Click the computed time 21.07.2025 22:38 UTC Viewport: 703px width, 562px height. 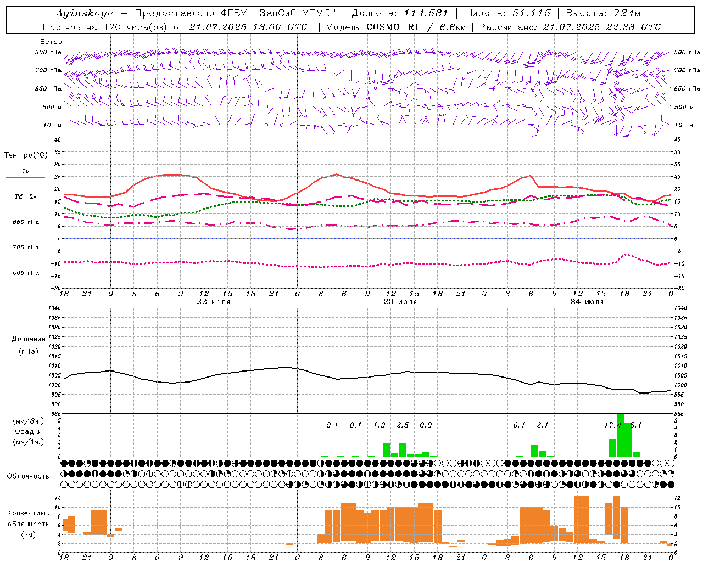coord(602,27)
